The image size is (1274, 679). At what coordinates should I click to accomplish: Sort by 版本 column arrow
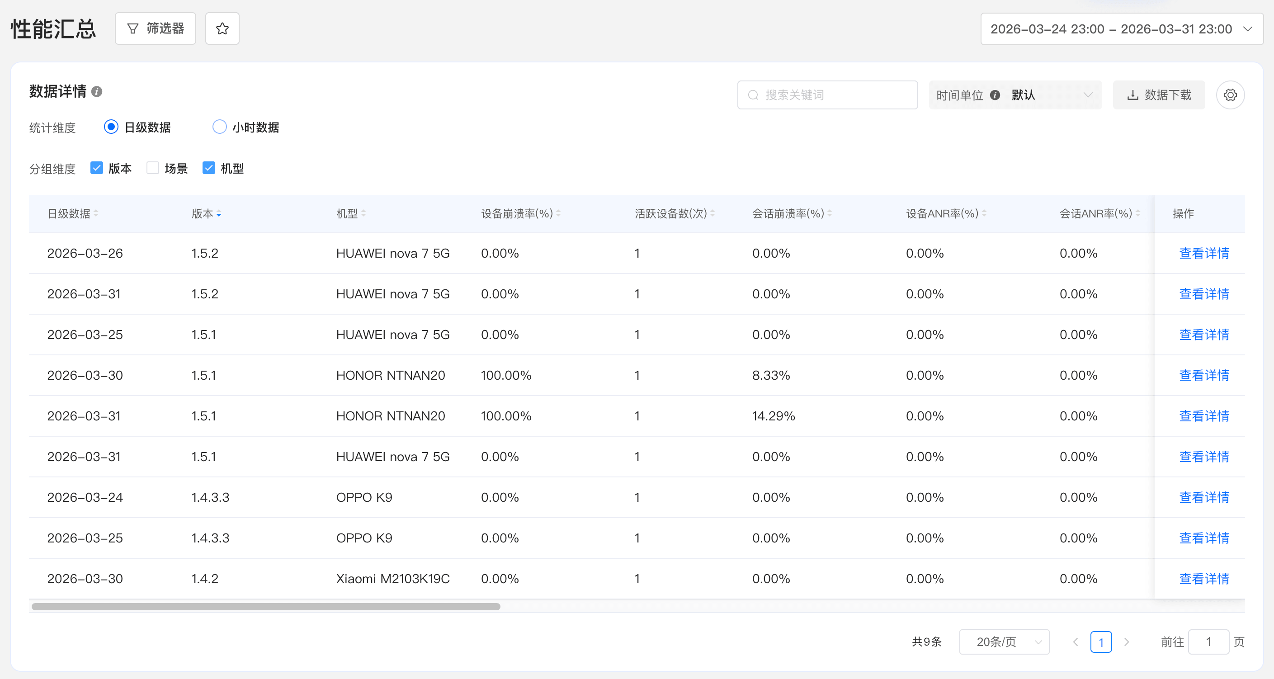click(x=219, y=214)
